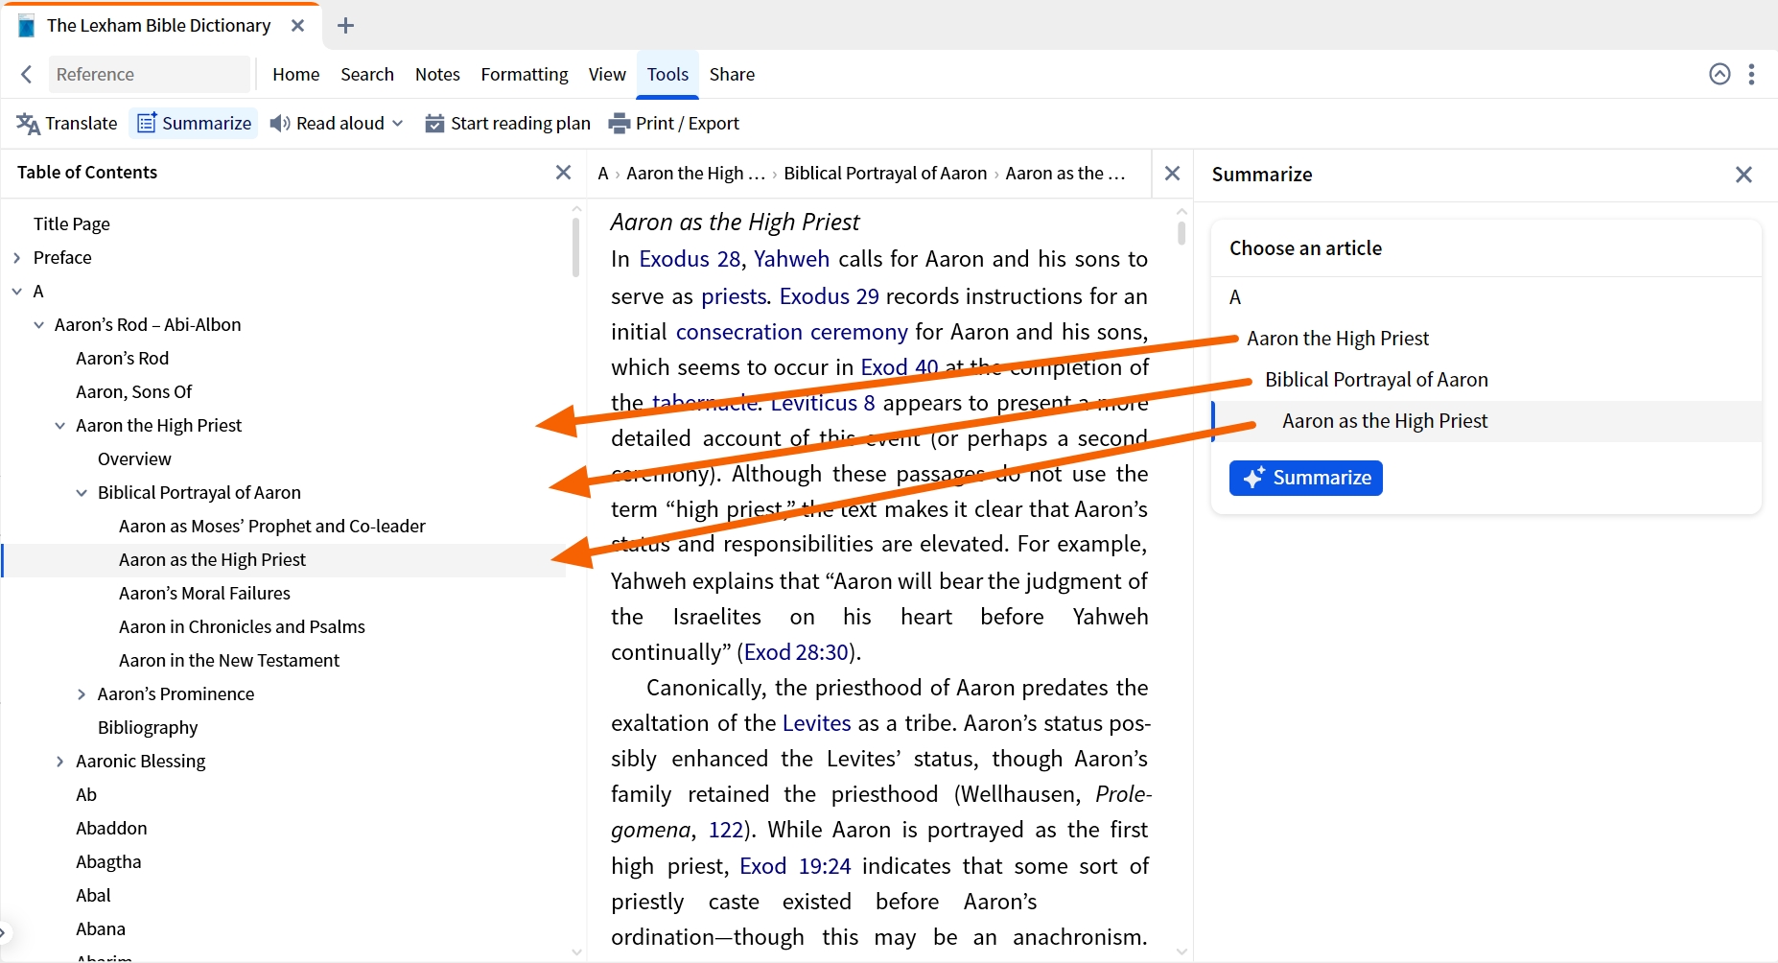Screen dimensions: 1778x963
Task: Select the Tools tab
Action: (667, 74)
